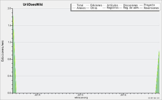This screenshot has width=162, height=100.
Task: Select the Reg. de adm. legend entry
Action: 131,8
